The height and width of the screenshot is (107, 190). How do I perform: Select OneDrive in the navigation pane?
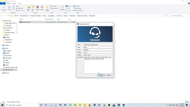click(x=7, y=45)
